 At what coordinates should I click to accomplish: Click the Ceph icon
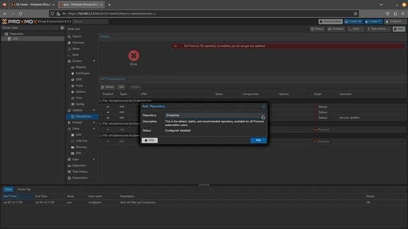pyautogui.click(x=69, y=160)
